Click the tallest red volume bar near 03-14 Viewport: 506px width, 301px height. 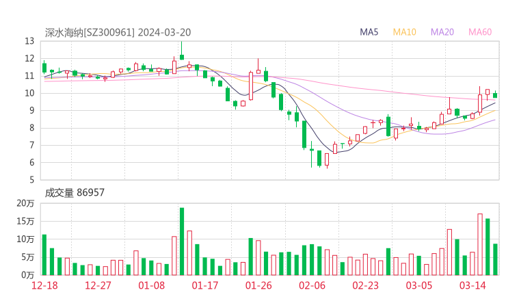480,244
